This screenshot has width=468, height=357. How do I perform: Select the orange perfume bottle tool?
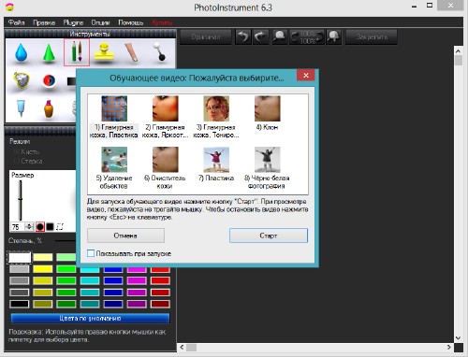49,108
